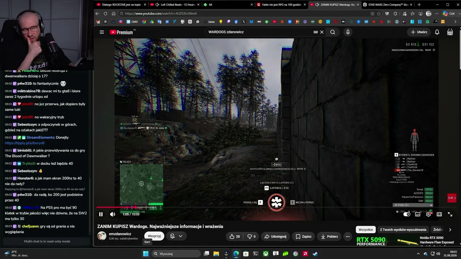Viewport: 461px width, 259px height.
Task: Submit YouTube search with magnifier
Action: [x=333, y=32]
